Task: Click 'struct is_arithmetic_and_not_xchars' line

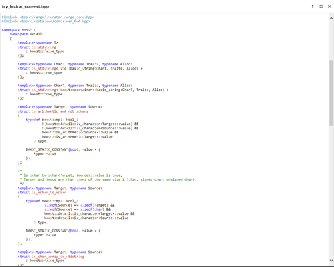Action: pyautogui.click(x=53, y=111)
